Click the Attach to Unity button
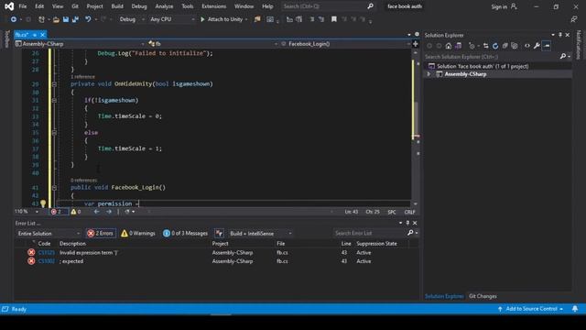 click(x=223, y=19)
